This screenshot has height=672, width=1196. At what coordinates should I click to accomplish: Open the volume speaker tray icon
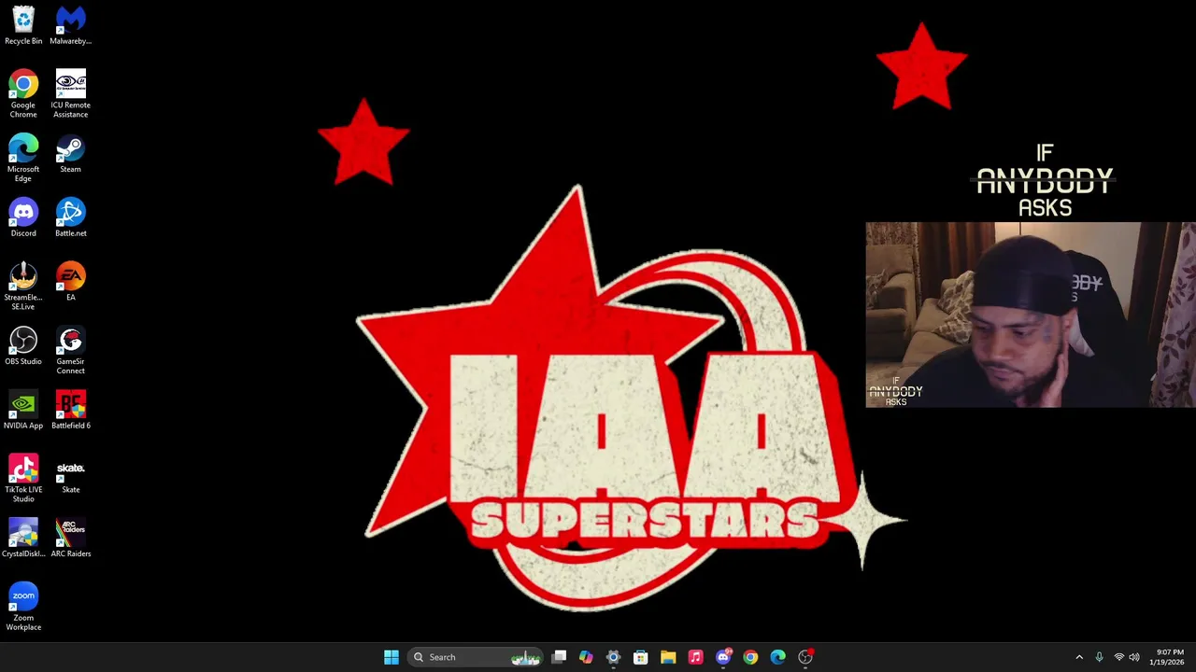tap(1134, 657)
